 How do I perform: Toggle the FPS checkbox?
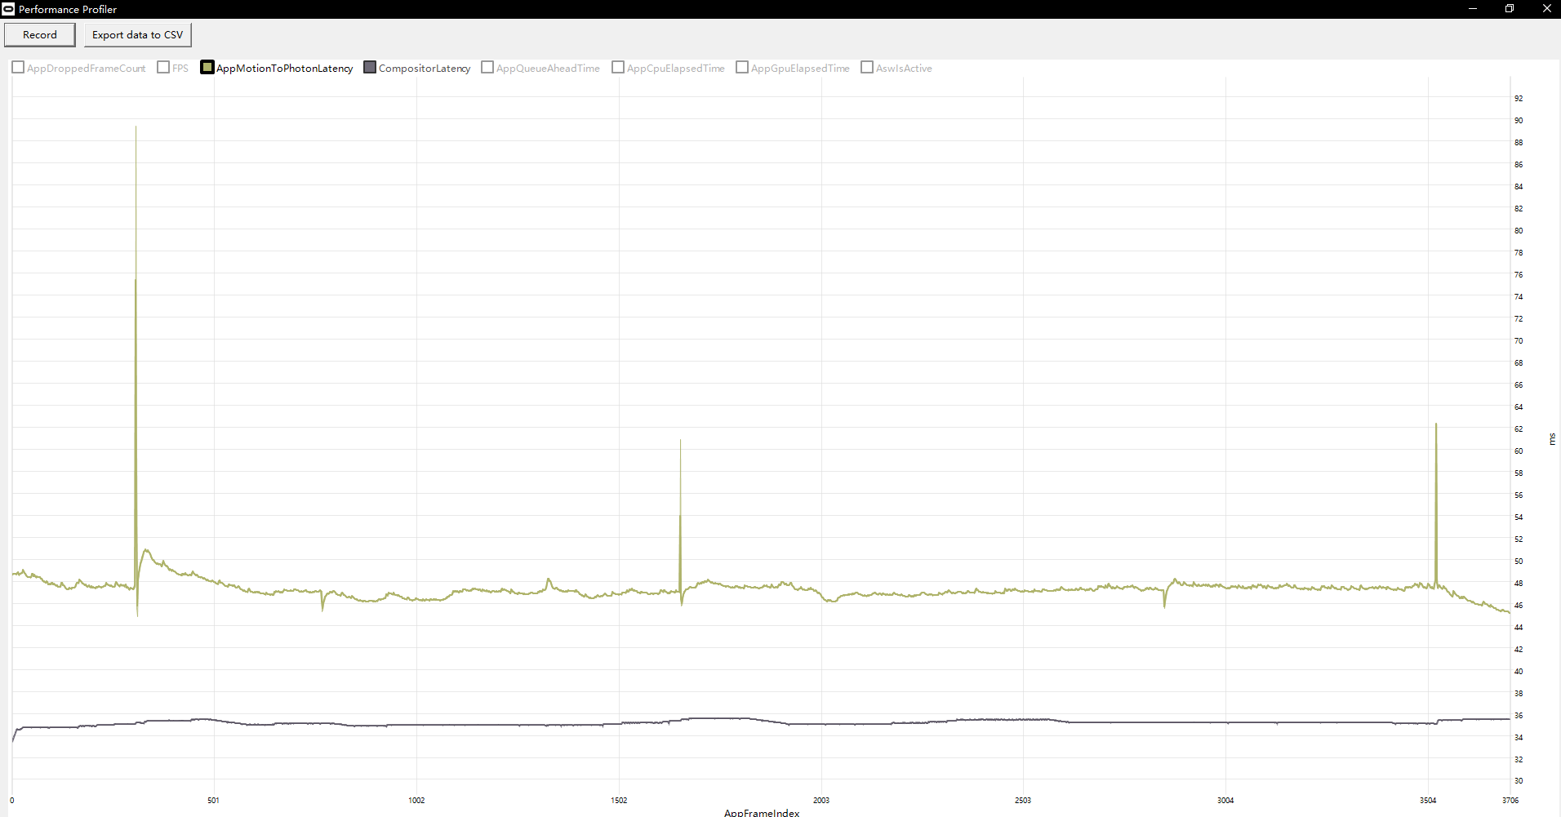pos(163,68)
